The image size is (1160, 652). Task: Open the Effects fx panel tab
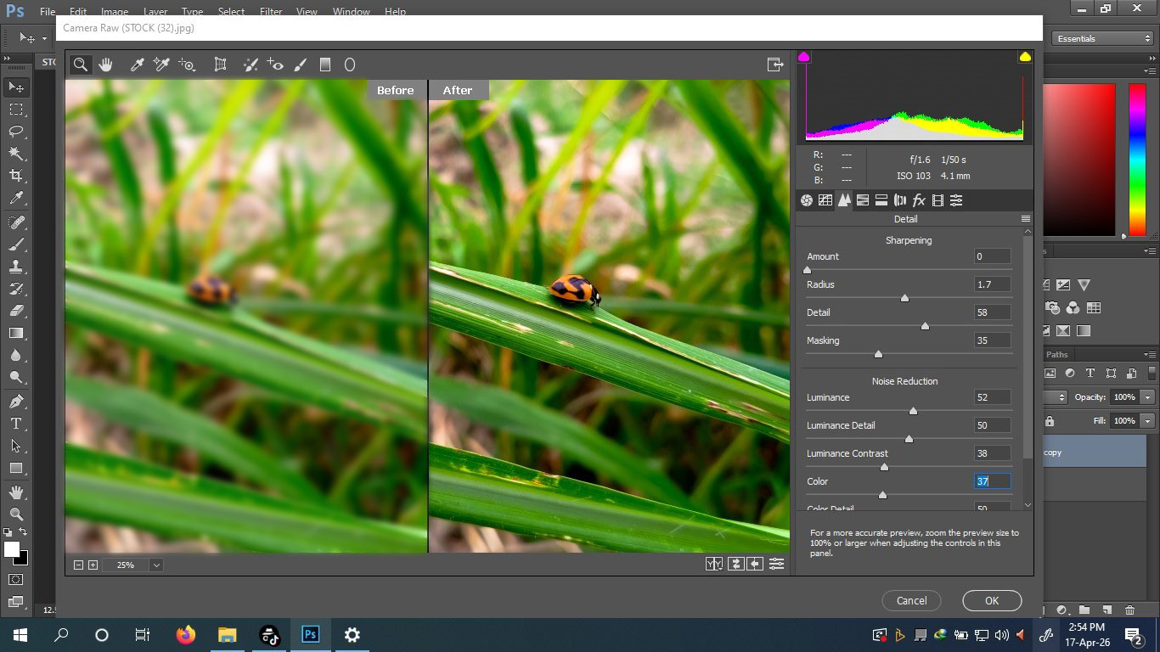pyautogui.click(x=919, y=200)
